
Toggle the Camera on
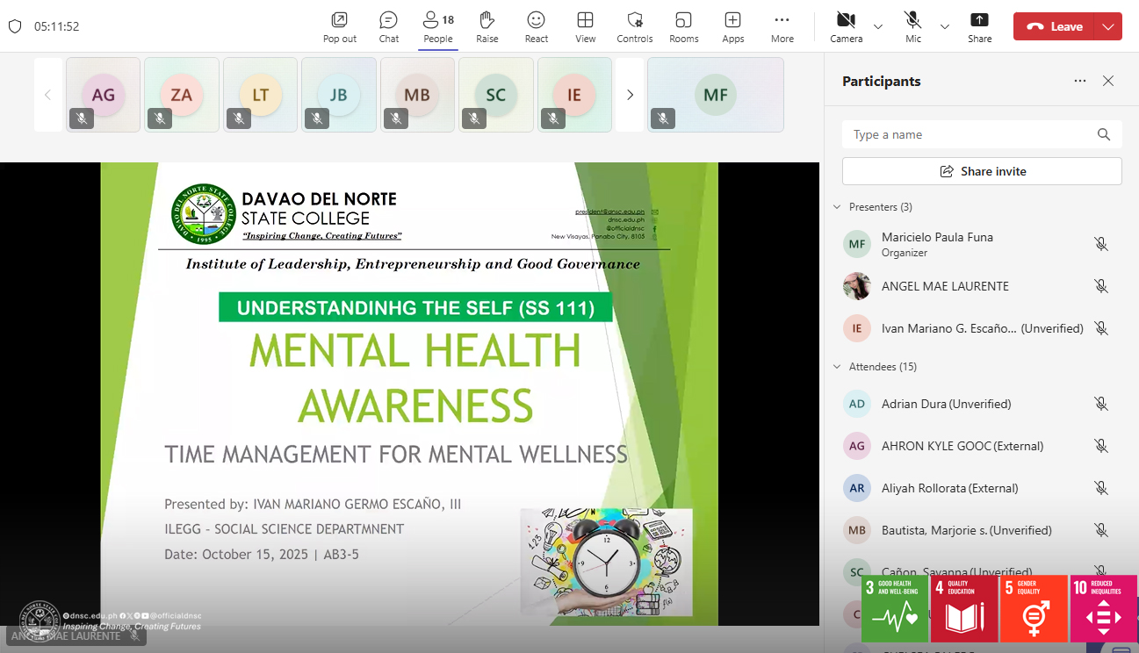[846, 26]
